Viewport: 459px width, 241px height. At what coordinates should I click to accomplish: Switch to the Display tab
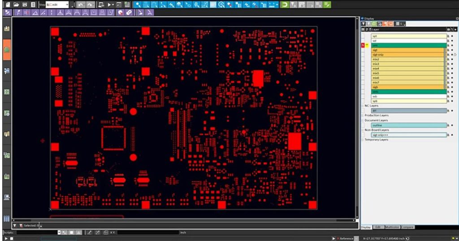366,227
